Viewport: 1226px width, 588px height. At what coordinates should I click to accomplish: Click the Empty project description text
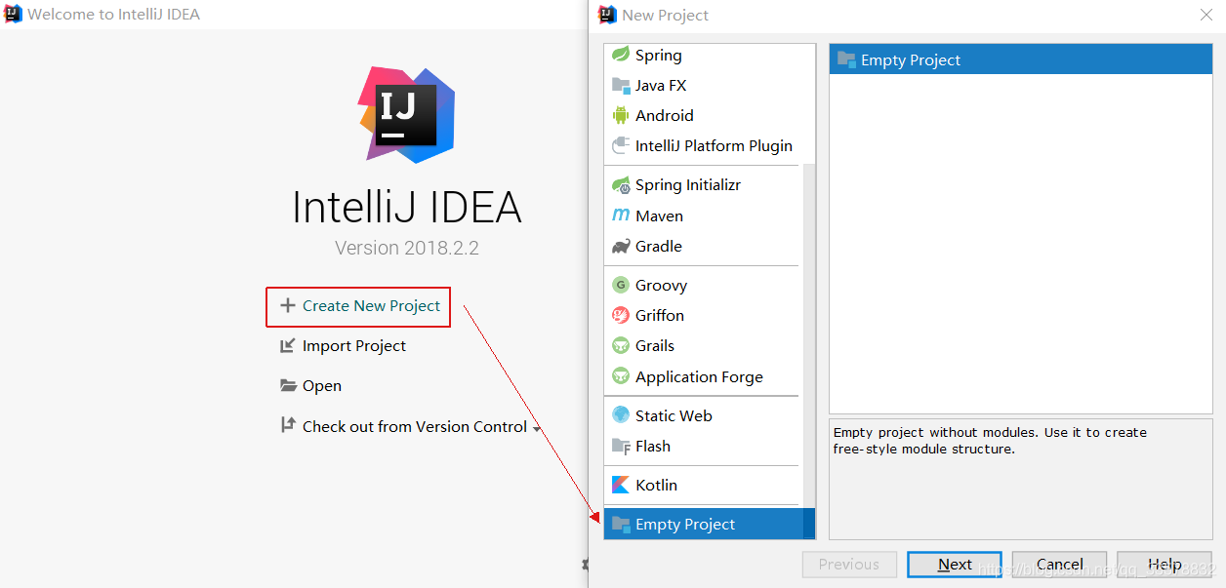coord(990,441)
